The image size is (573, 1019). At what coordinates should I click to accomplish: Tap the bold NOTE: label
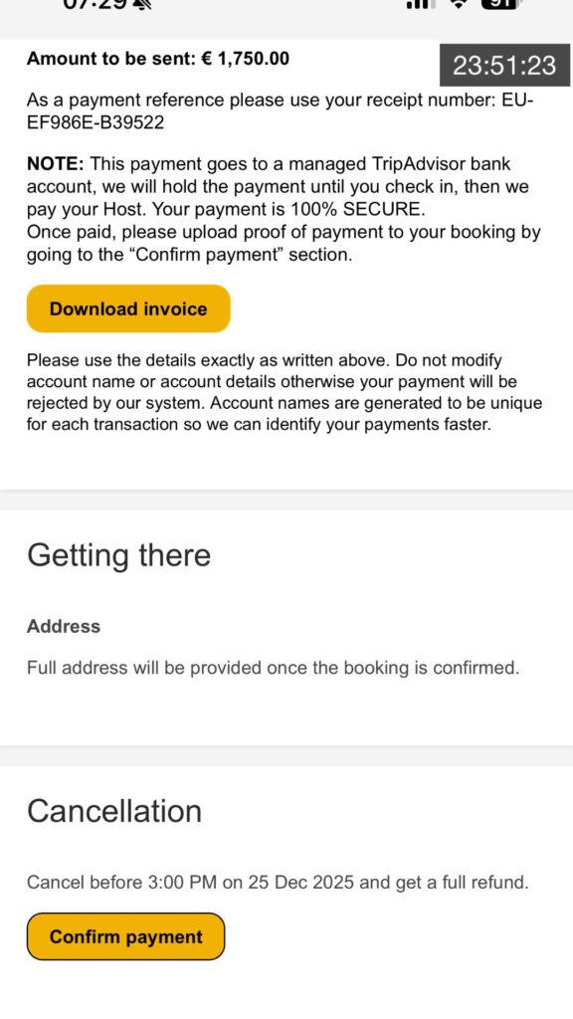pyautogui.click(x=56, y=164)
